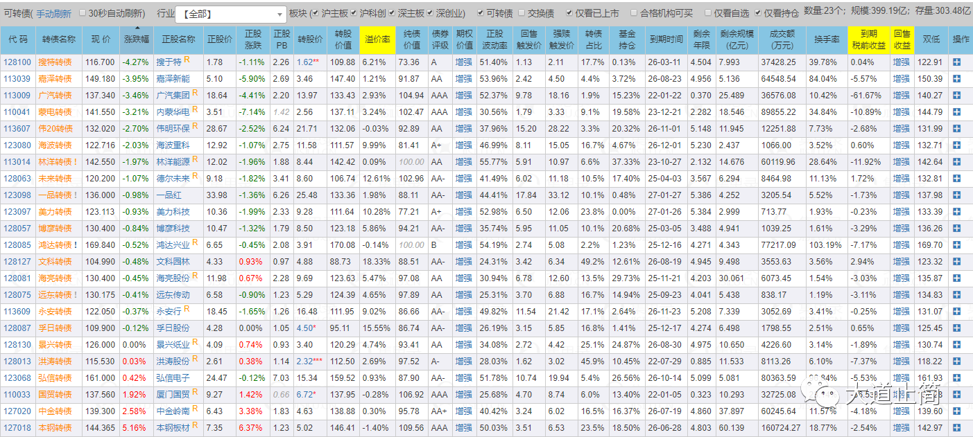Sort by the 剩余年限 column header
Image resolution: width=973 pixels, height=437 pixels.
pyautogui.click(x=701, y=39)
